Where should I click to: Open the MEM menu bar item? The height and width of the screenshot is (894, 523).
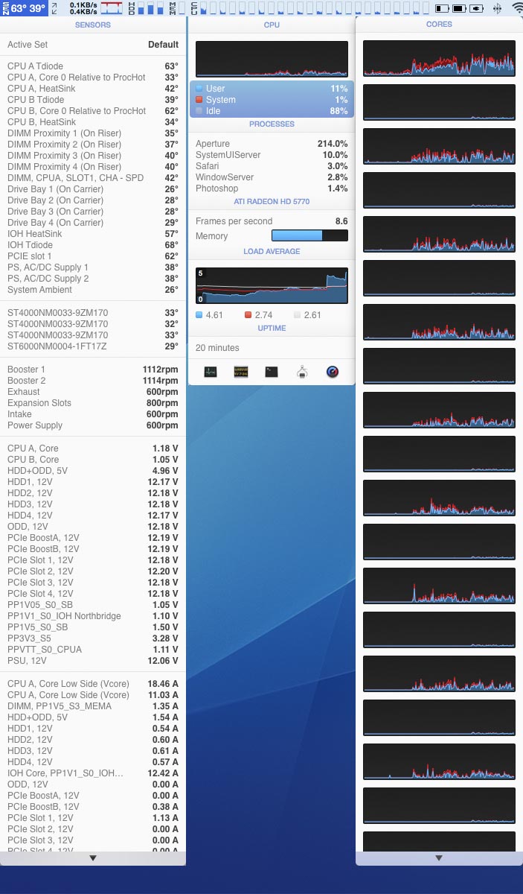(x=176, y=8)
